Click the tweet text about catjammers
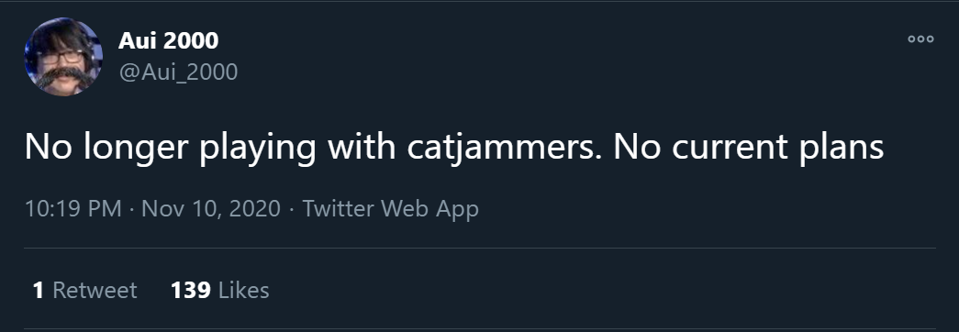The image size is (959, 332). (x=454, y=148)
